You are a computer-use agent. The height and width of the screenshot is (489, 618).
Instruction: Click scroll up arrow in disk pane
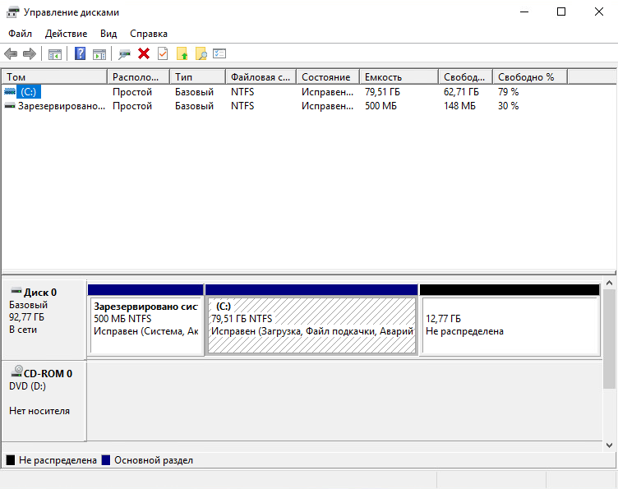pyautogui.click(x=609, y=283)
